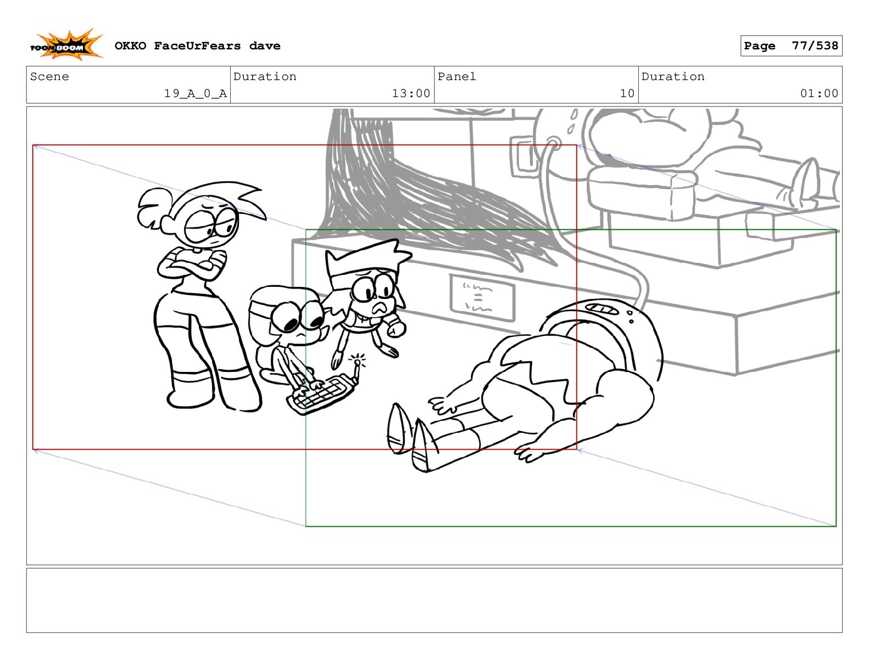Select the title text "OKKO FaceUrFears dave"

coord(197,46)
